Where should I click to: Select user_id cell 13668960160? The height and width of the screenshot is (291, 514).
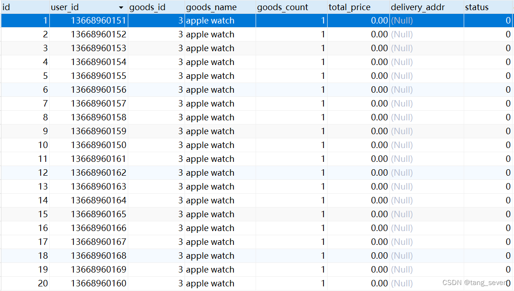pyautogui.click(x=89, y=283)
